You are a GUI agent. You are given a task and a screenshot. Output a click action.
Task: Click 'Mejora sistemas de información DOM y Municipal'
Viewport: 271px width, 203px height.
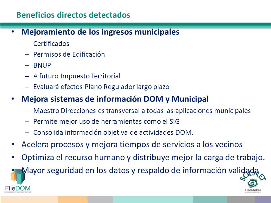[115, 99]
